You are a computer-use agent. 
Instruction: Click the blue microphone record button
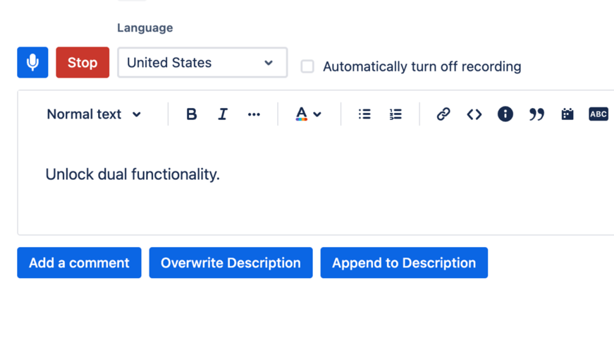[x=32, y=62]
